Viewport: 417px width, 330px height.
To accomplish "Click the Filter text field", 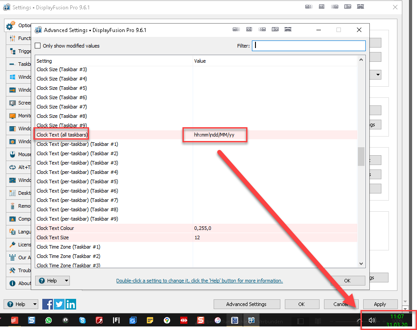I will (309, 45).
